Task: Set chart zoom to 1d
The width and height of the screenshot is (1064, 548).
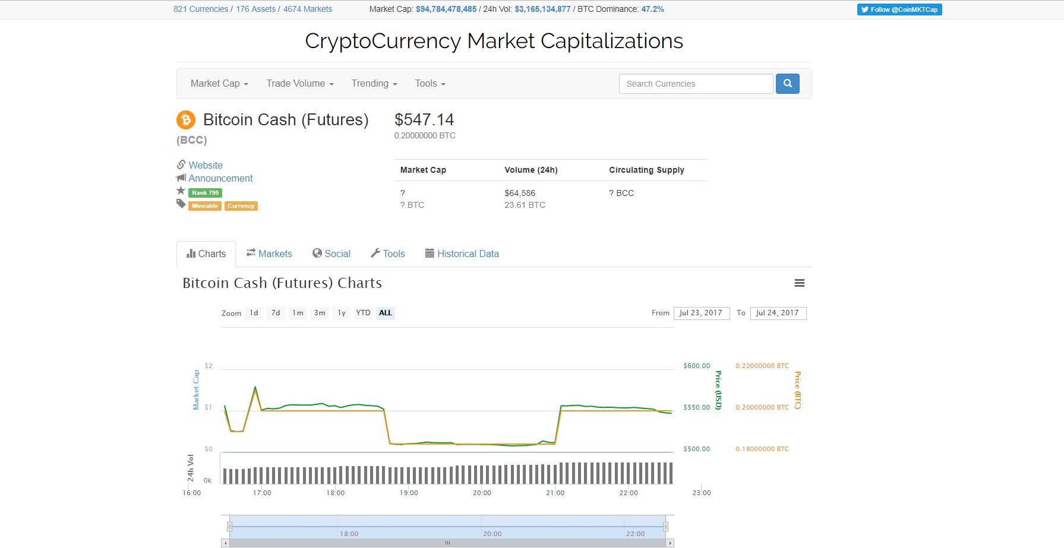Action: [x=254, y=313]
